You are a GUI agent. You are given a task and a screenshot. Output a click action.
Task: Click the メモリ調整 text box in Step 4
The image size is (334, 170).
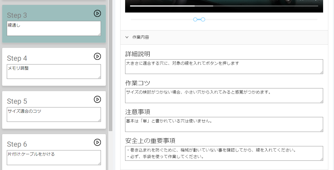click(x=54, y=72)
